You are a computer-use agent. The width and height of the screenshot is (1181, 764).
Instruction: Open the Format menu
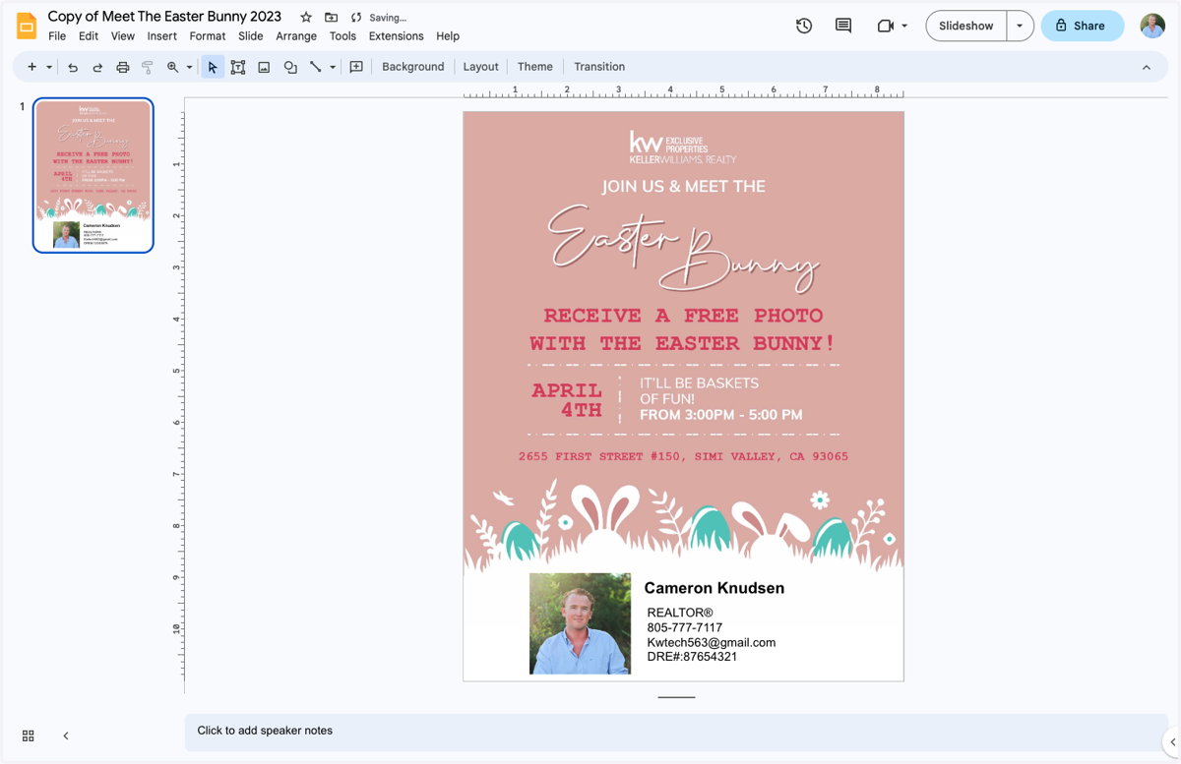(x=208, y=36)
